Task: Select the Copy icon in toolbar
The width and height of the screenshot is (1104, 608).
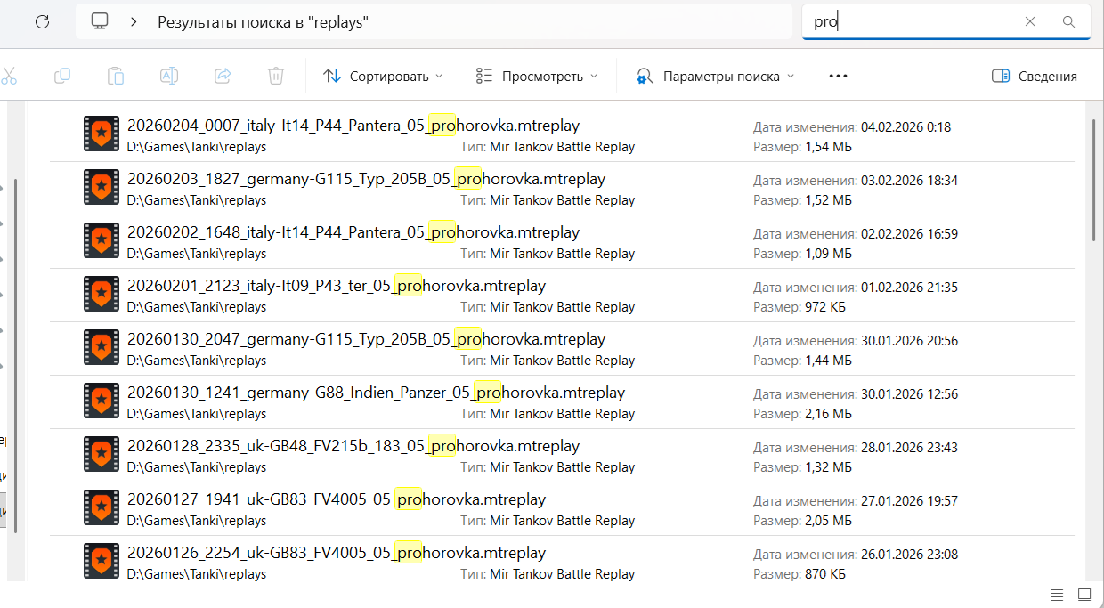Action: pyautogui.click(x=62, y=76)
